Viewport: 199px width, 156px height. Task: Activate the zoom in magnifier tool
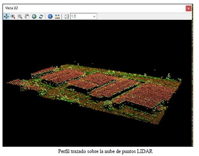pos(13,16)
